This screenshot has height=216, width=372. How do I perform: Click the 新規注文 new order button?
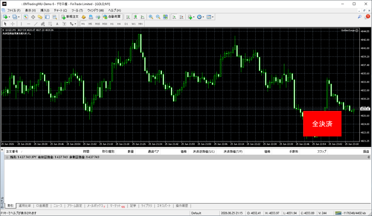70,17
